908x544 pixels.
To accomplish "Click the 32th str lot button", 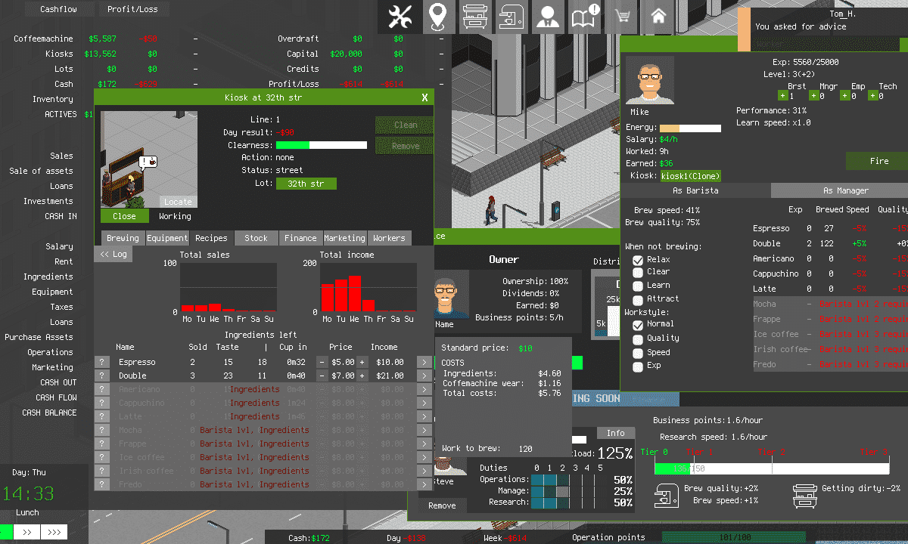I will click(306, 184).
